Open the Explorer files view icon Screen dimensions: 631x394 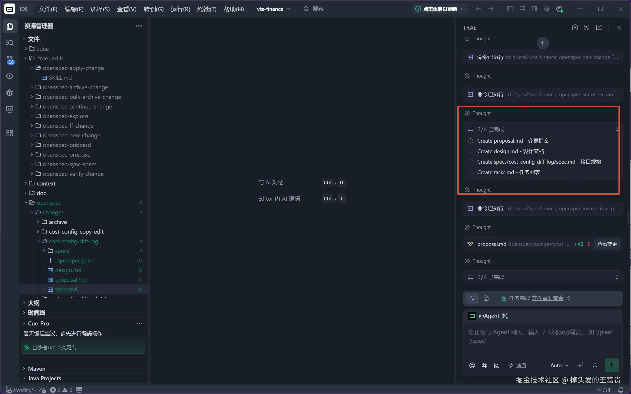pyautogui.click(x=10, y=26)
